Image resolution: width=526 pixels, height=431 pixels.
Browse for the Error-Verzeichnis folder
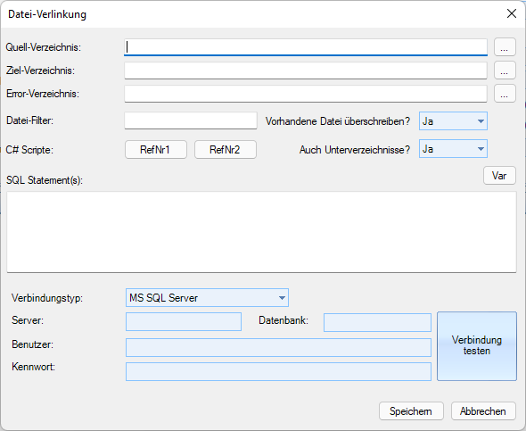505,94
